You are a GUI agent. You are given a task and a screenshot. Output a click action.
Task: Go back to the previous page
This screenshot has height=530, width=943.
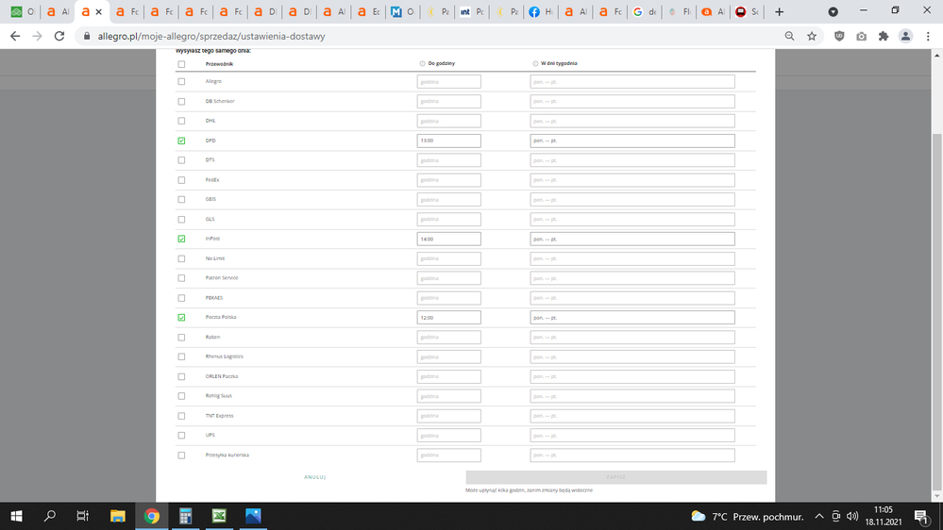pos(15,36)
